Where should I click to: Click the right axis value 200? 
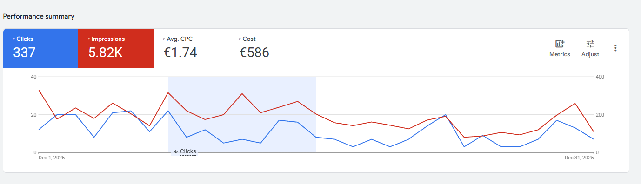pos(600,115)
